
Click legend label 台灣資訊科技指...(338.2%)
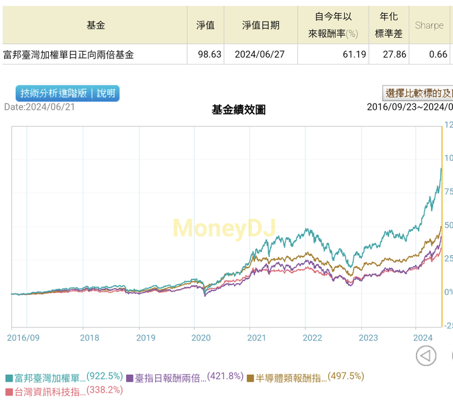click(x=69, y=392)
